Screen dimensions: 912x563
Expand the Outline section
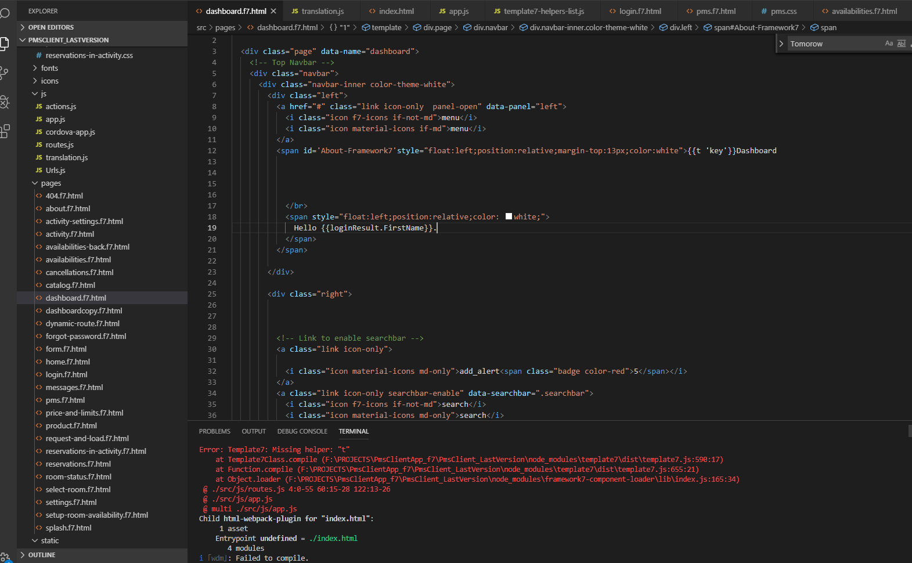(x=102, y=555)
